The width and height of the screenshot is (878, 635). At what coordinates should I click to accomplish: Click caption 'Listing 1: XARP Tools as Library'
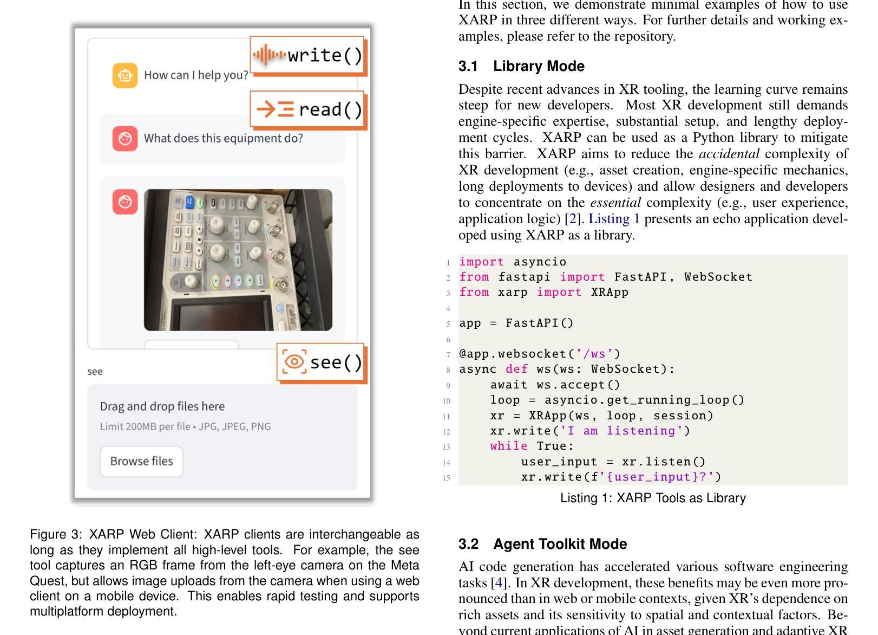[653, 498]
